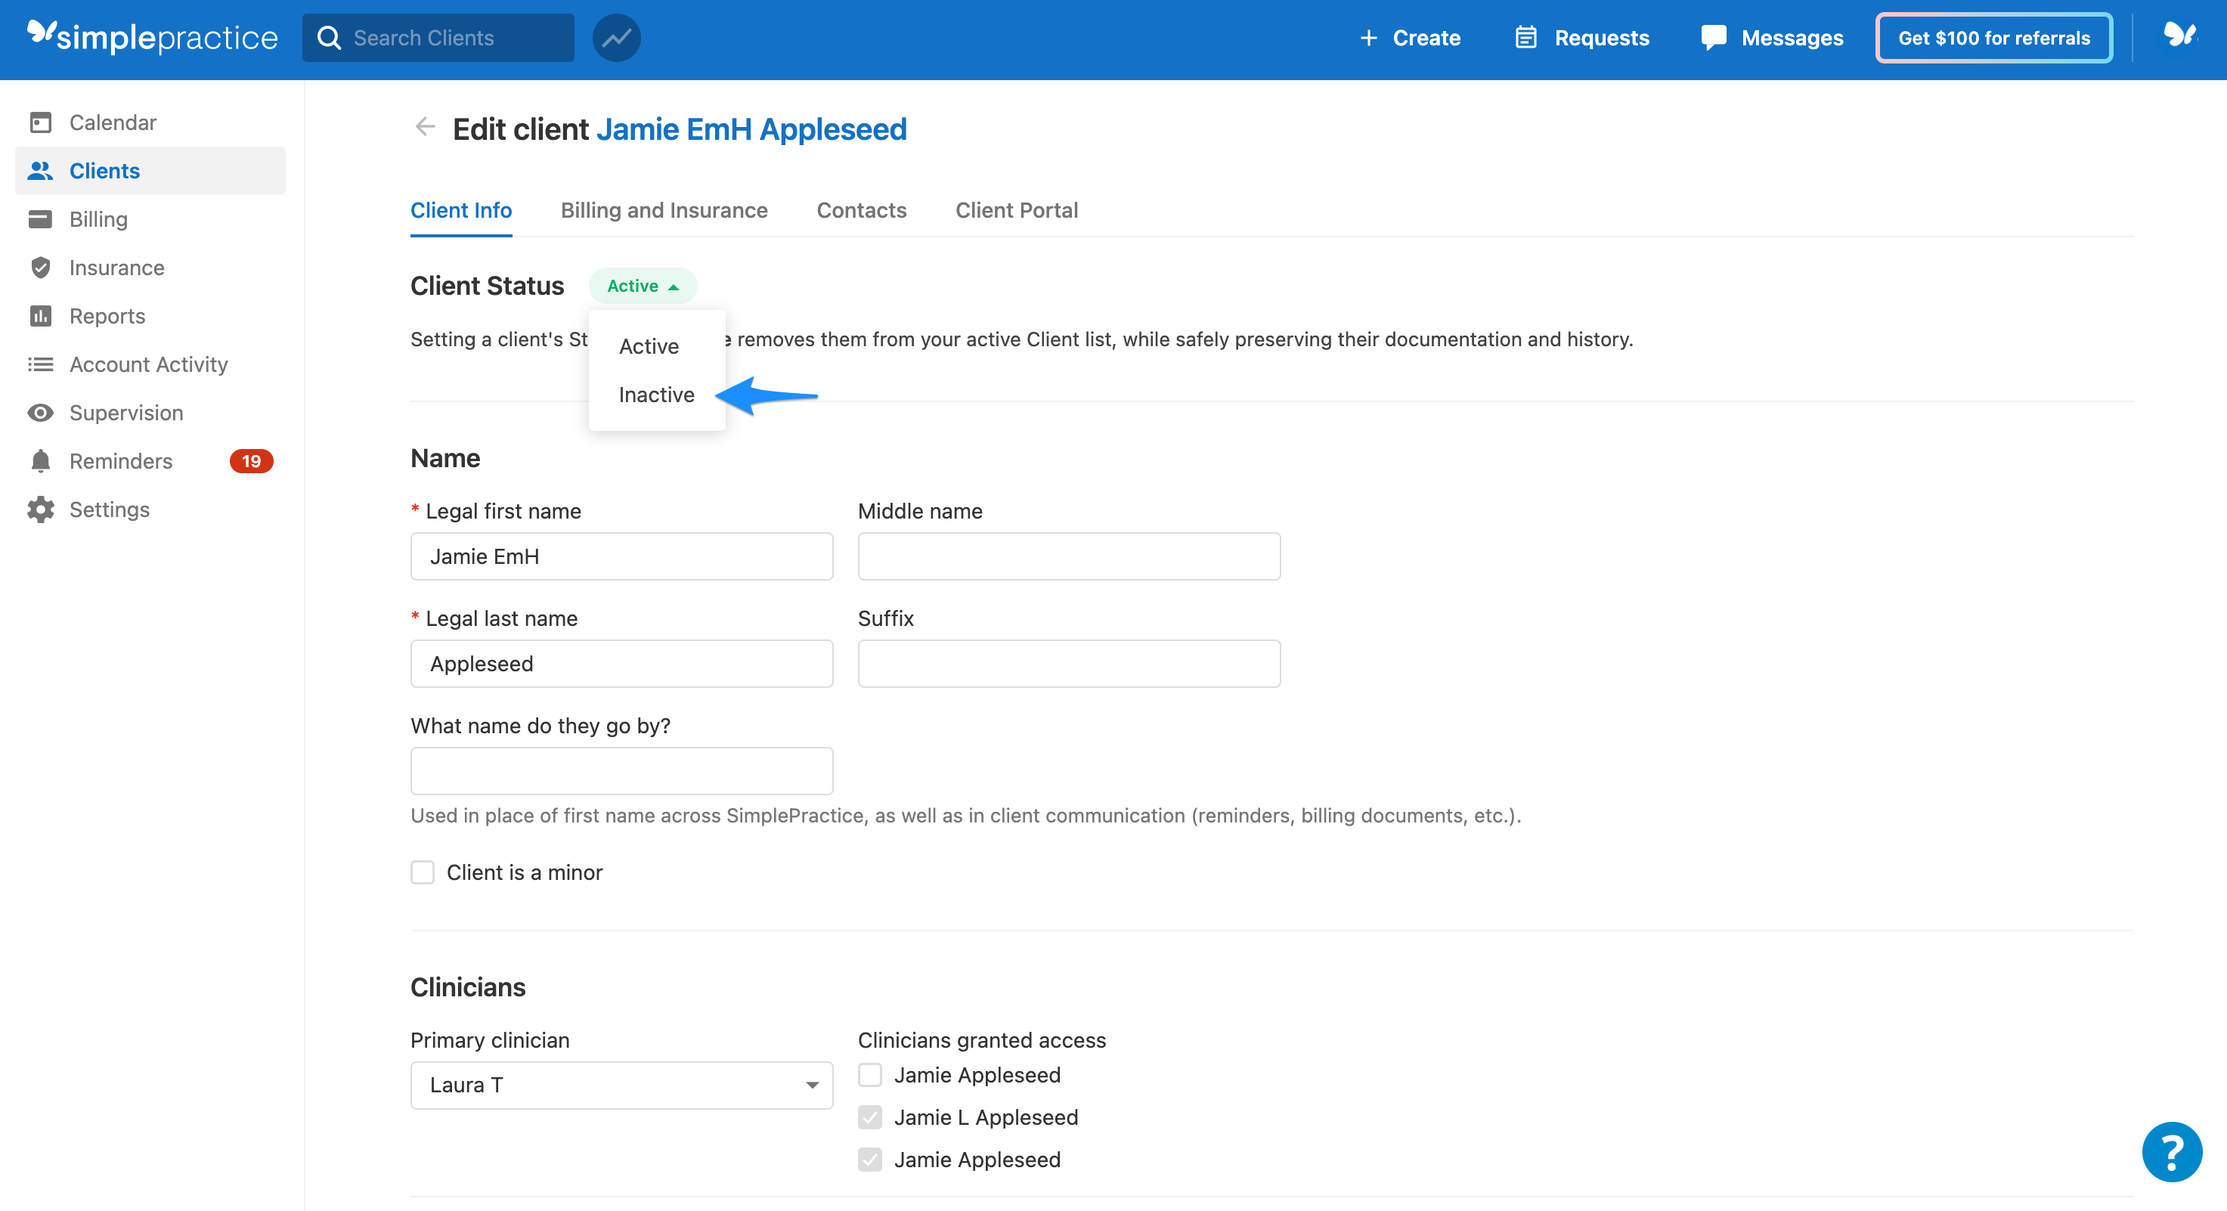The height and width of the screenshot is (1211, 2227).
Task: Uncheck Jamie L Appleseed access
Action: (869, 1117)
